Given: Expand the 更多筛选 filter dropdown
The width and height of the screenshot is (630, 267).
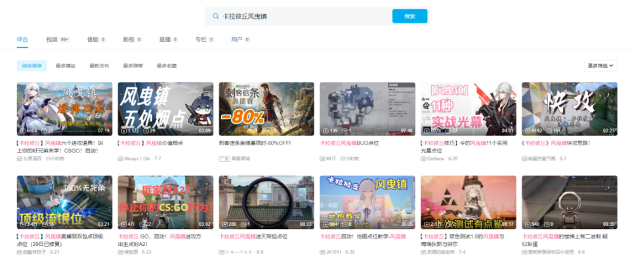Looking at the screenshot, I should click(x=600, y=65).
